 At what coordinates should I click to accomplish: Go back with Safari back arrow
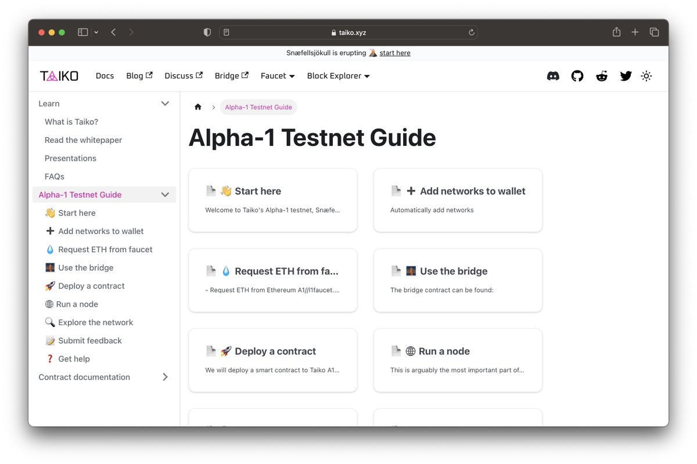pos(113,33)
